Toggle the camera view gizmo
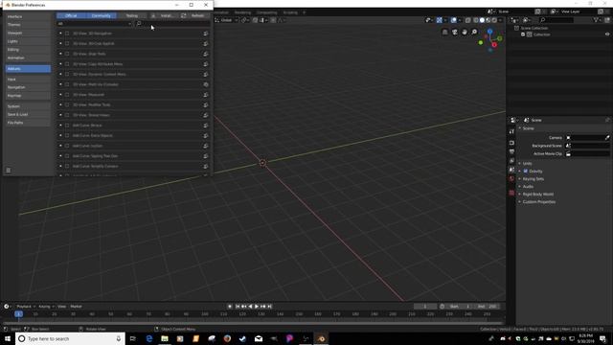Image resolution: width=613 pixels, height=345 pixels. pyautogui.click(x=455, y=32)
